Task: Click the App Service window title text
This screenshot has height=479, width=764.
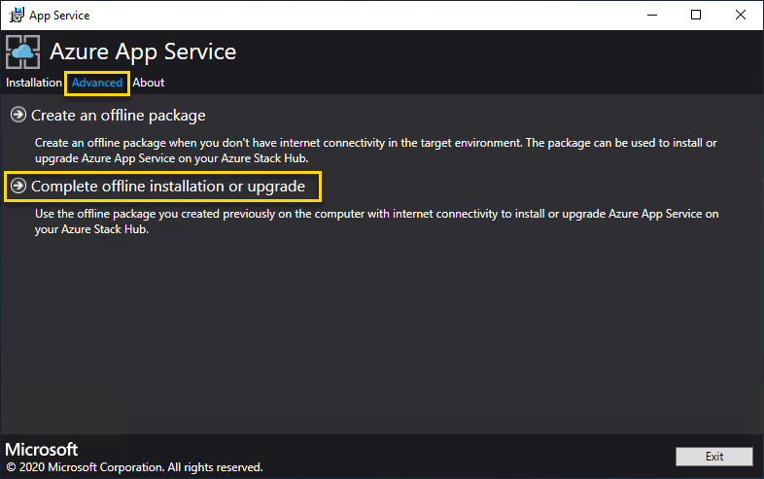Action: point(59,16)
